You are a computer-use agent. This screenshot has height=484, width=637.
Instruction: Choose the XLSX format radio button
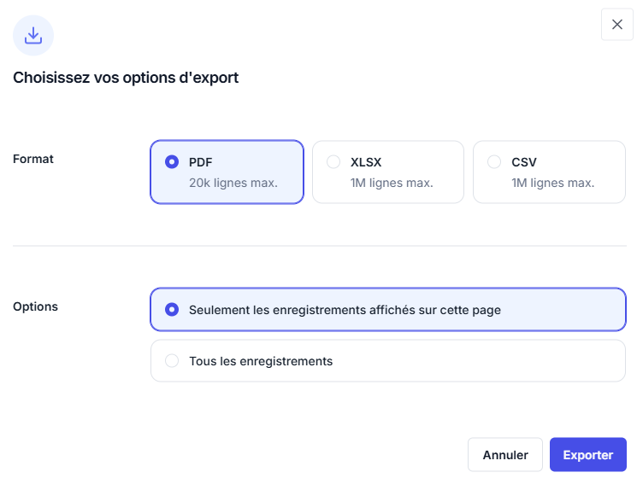(x=333, y=161)
